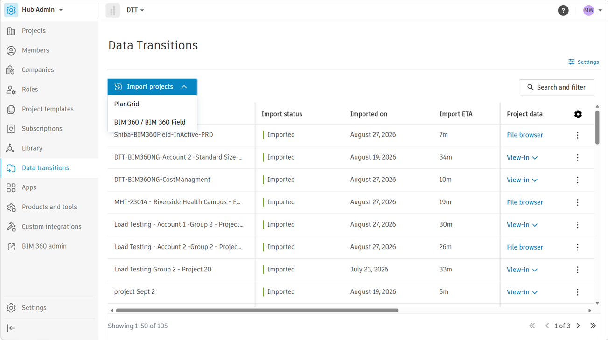
Task: Open more options for DTT-BIM360NG-Account 2 row
Action: tap(578, 158)
